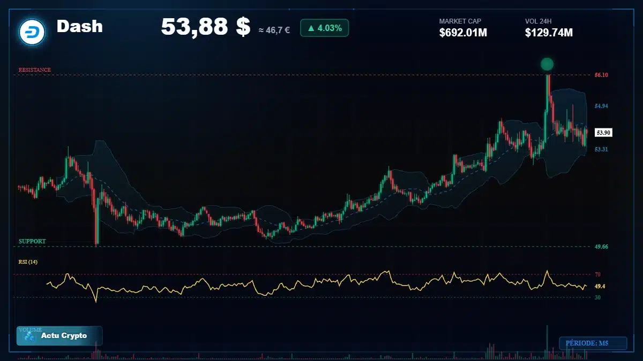Click the 53,88 $ price
The width and height of the screenshot is (643, 361).
click(205, 26)
